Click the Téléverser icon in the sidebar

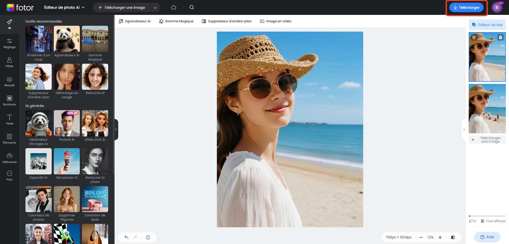(x=9, y=158)
